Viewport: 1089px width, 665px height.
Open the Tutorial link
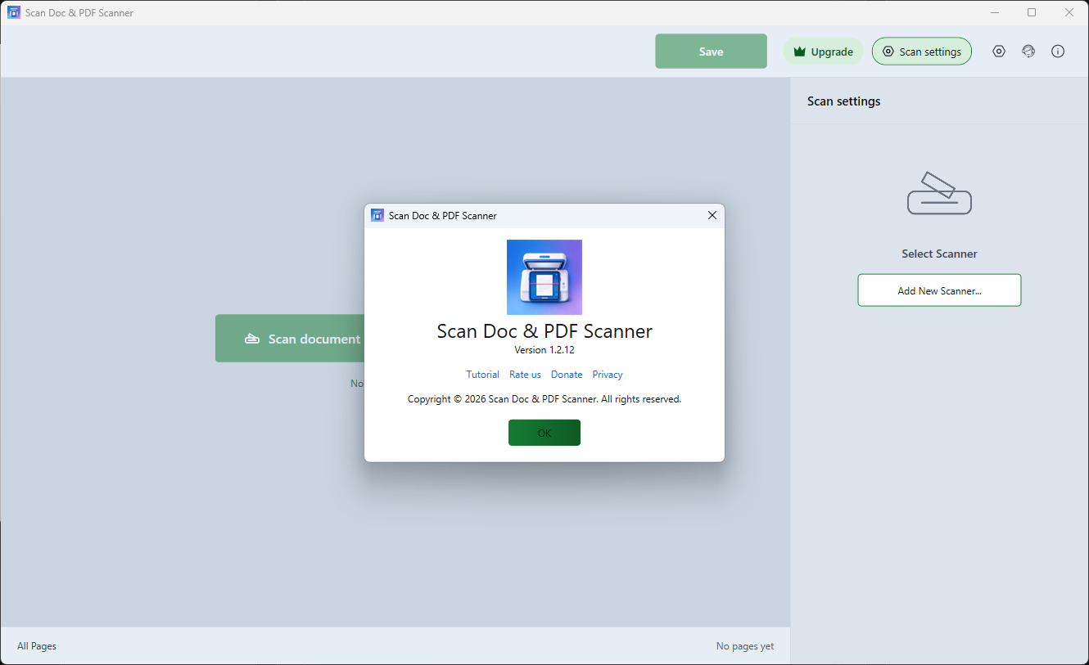[x=483, y=375]
